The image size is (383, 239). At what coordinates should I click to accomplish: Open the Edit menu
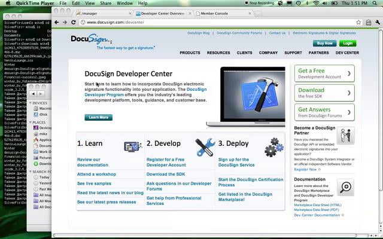tap(76, 3)
